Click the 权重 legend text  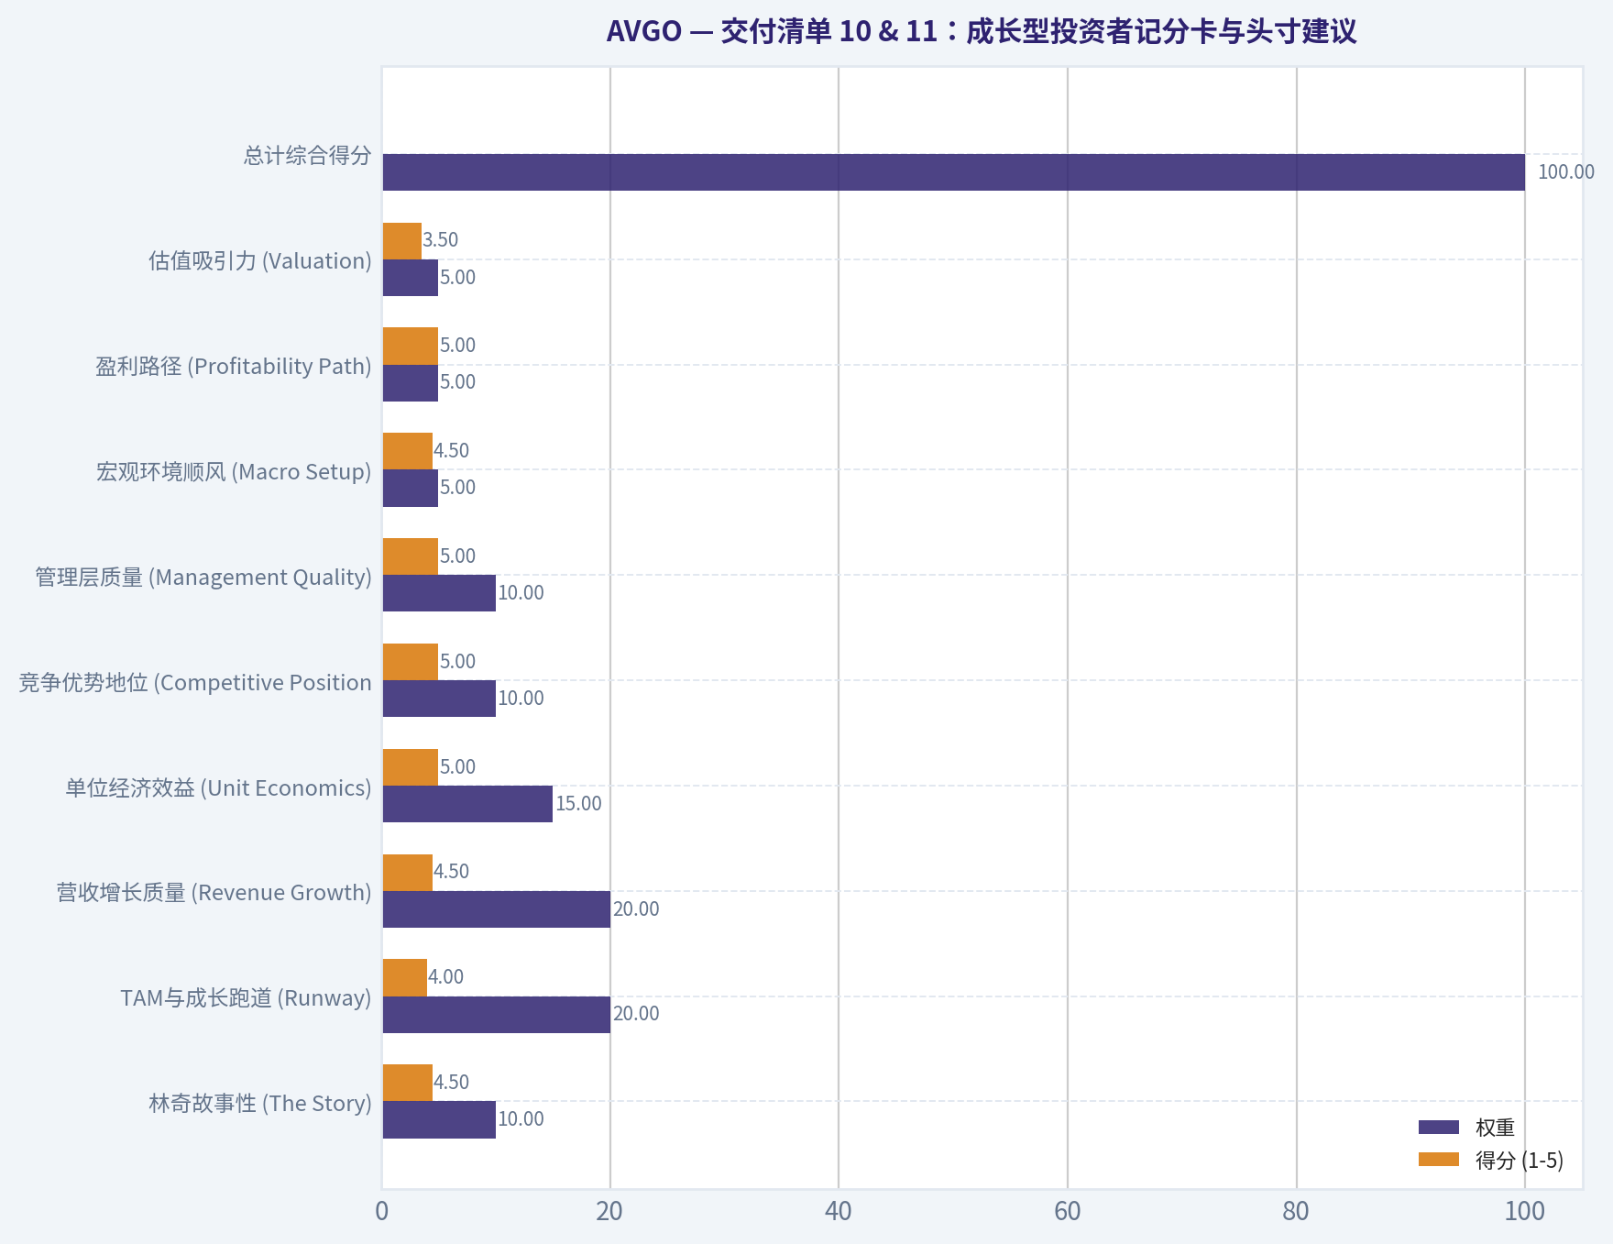[x=1495, y=1128]
